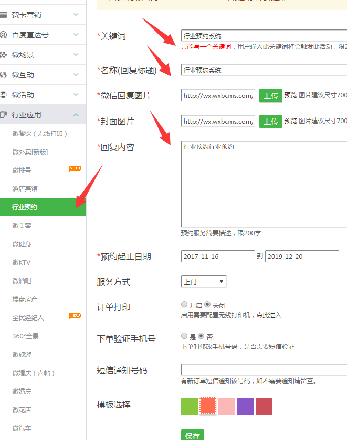Expand the 百度直达号 menu chevron
The width and height of the screenshot is (347, 440).
pyautogui.click(x=76, y=35)
